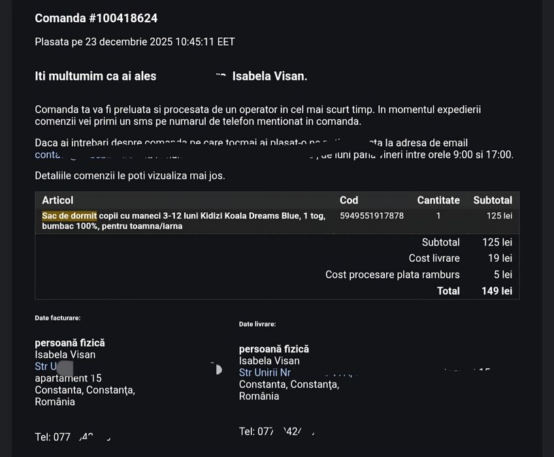Click the apartament 15 billing address line
This screenshot has height=457, width=554.
[x=68, y=378]
